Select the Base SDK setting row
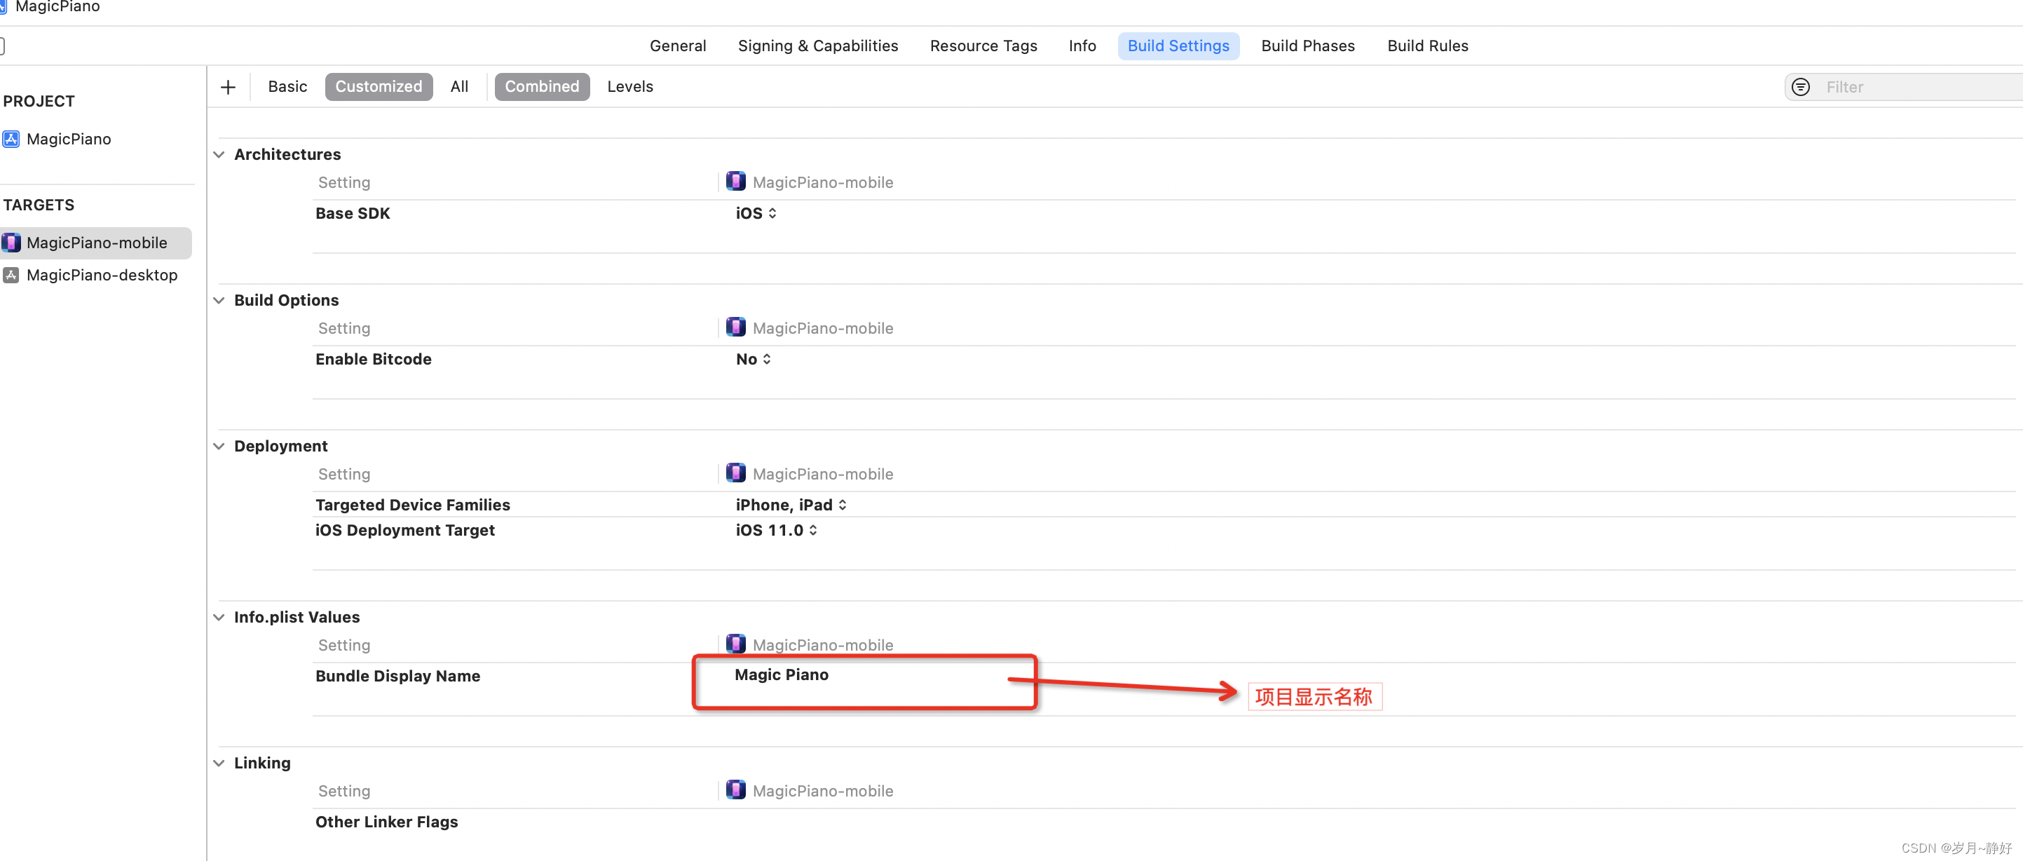The image size is (2023, 861). point(1164,214)
